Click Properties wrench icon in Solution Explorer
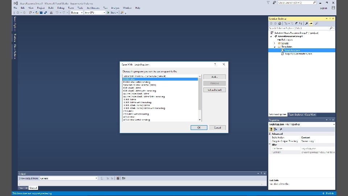 pos(307,23)
